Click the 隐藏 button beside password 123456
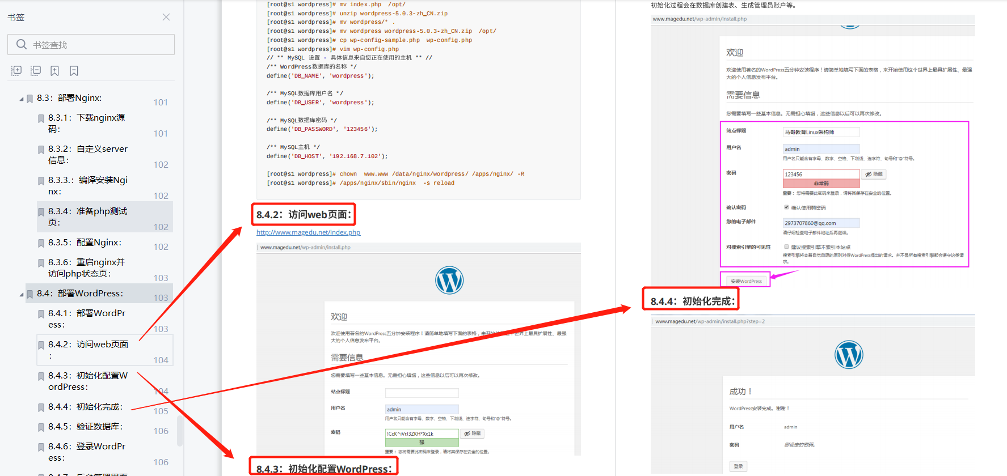This screenshot has height=476, width=1007. coord(874,175)
